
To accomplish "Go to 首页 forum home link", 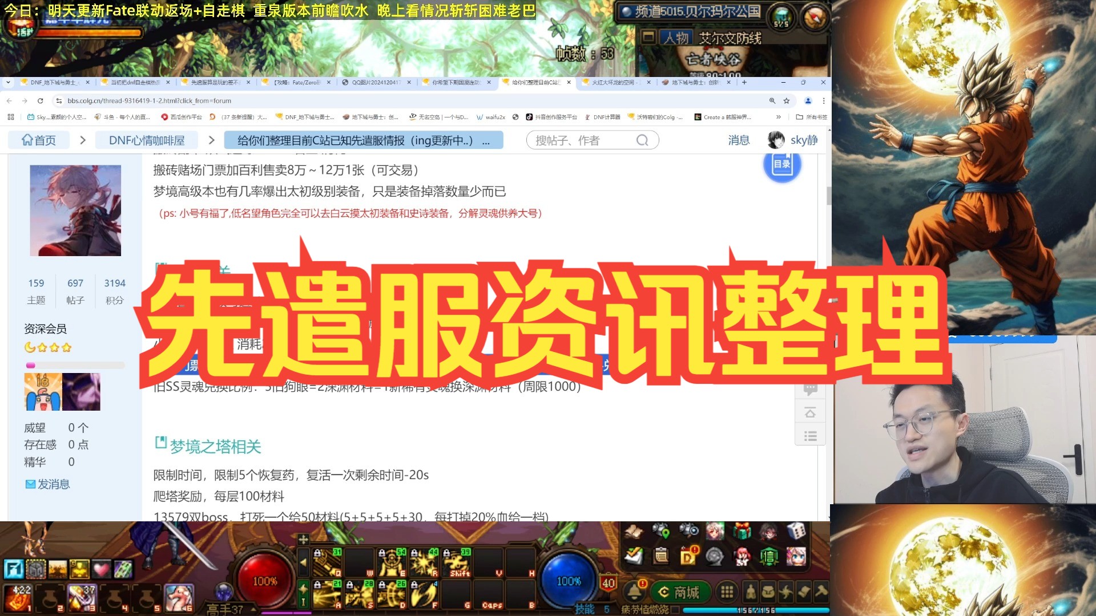I will tap(39, 140).
